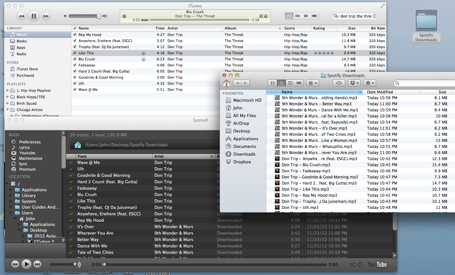
Task: Toggle repeat in Spotydl player
Action: point(360,265)
